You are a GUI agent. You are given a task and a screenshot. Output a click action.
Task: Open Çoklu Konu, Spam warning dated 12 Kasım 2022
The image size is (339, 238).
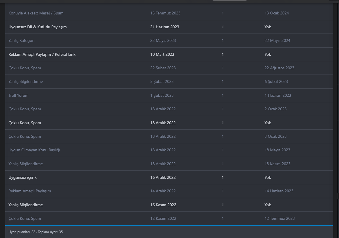click(25, 218)
